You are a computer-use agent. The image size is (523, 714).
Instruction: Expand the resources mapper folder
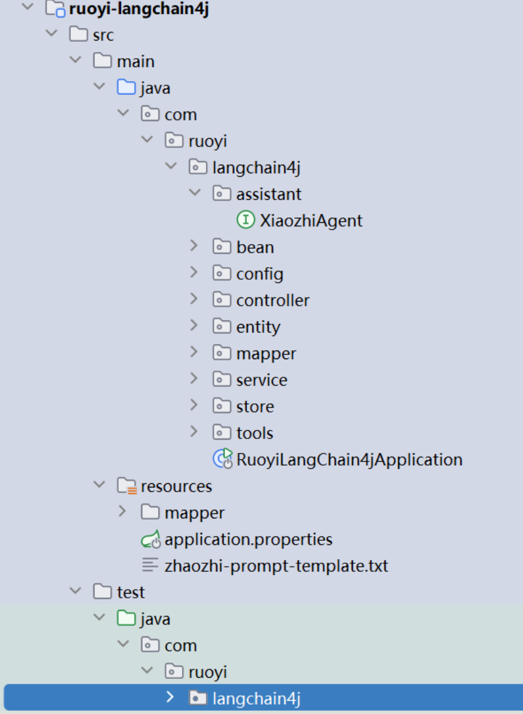pyautogui.click(x=122, y=512)
